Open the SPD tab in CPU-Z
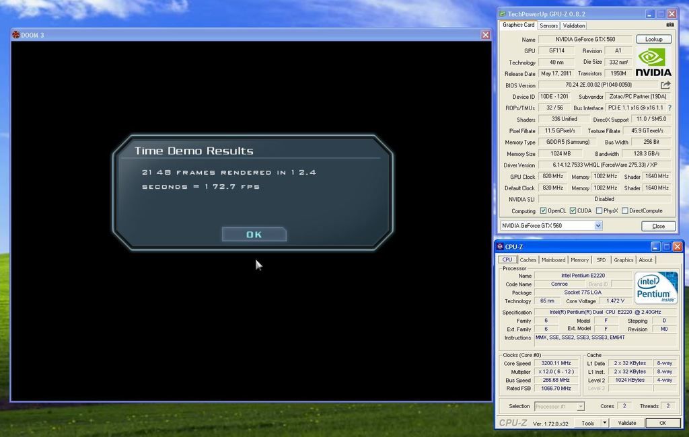The image size is (689, 437). pyautogui.click(x=601, y=260)
